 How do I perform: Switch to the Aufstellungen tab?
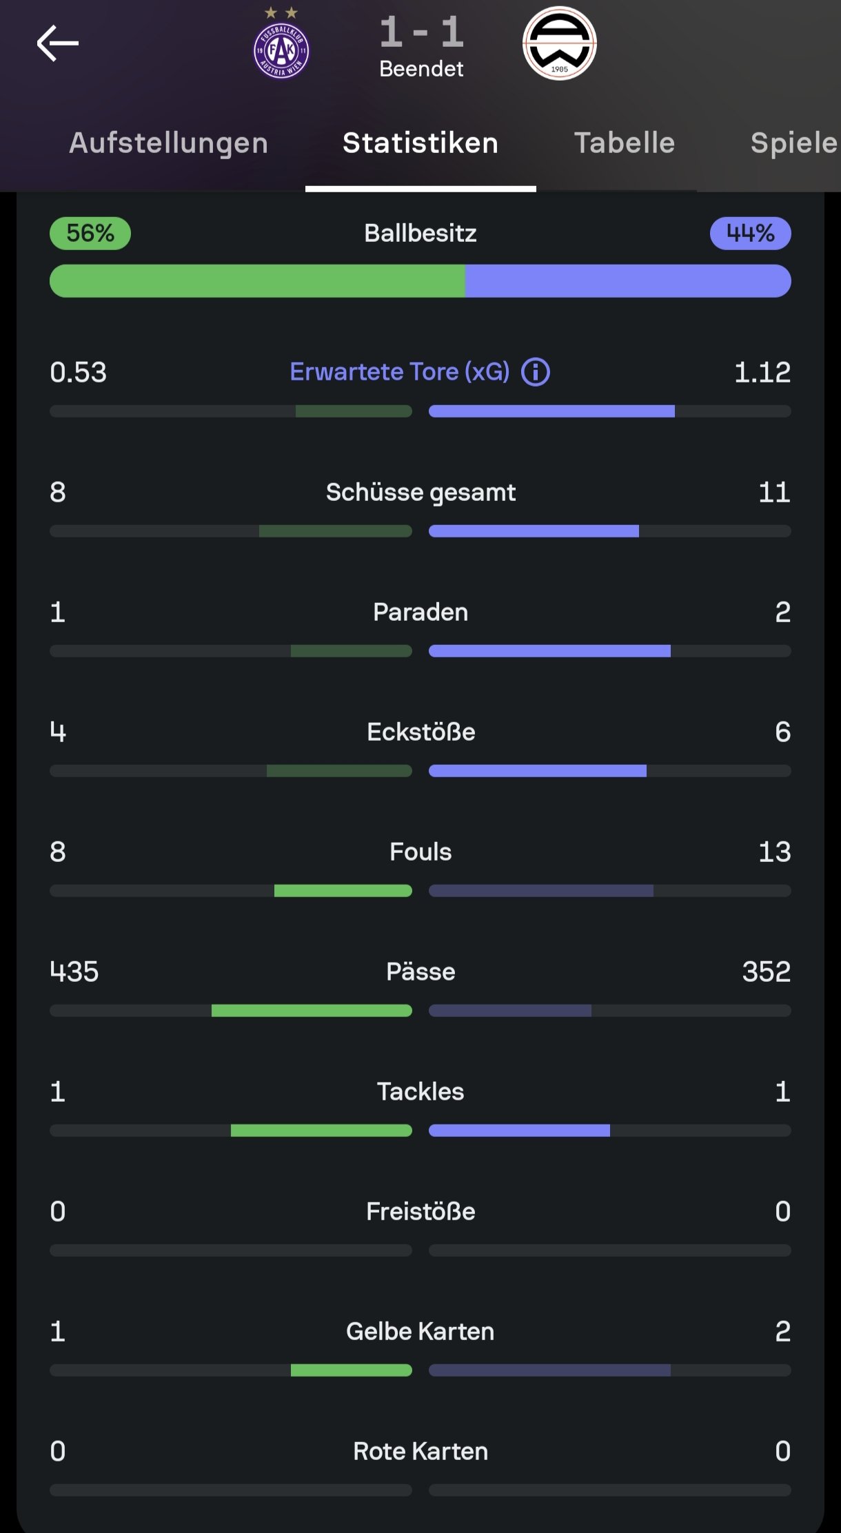(x=169, y=143)
